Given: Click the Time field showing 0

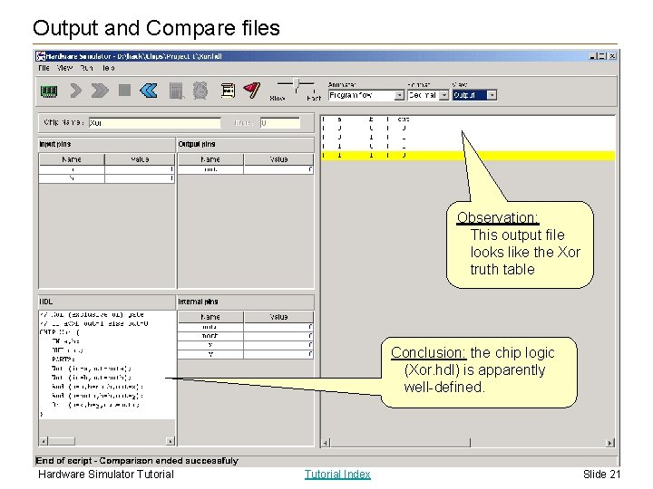Looking at the screenshot, I should point(280,122).
